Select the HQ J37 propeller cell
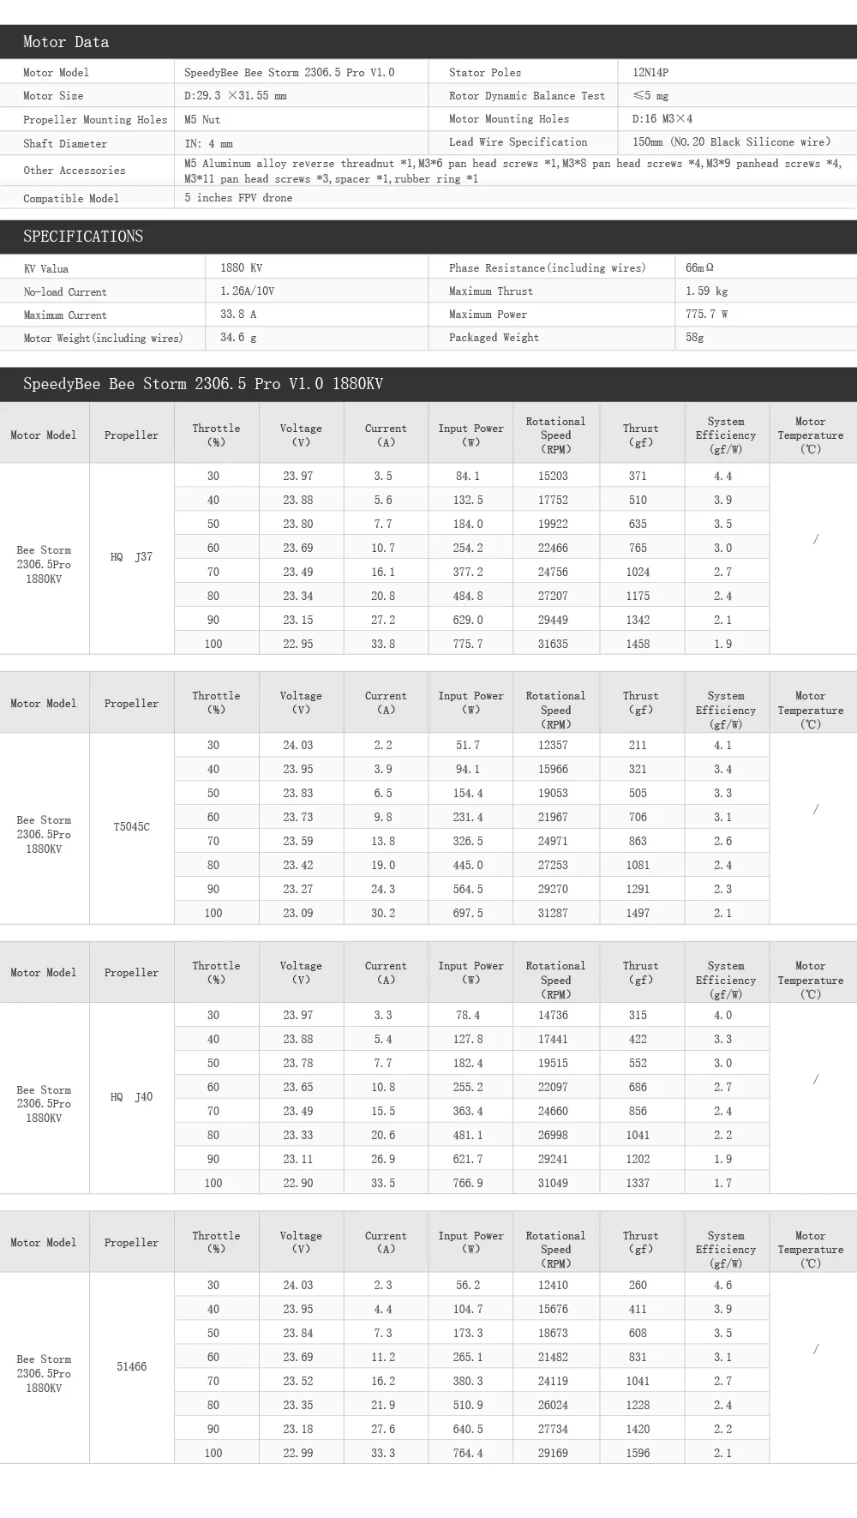This screenshot has height=1518, width=857. pyautogui.click(x=131, y=557)
